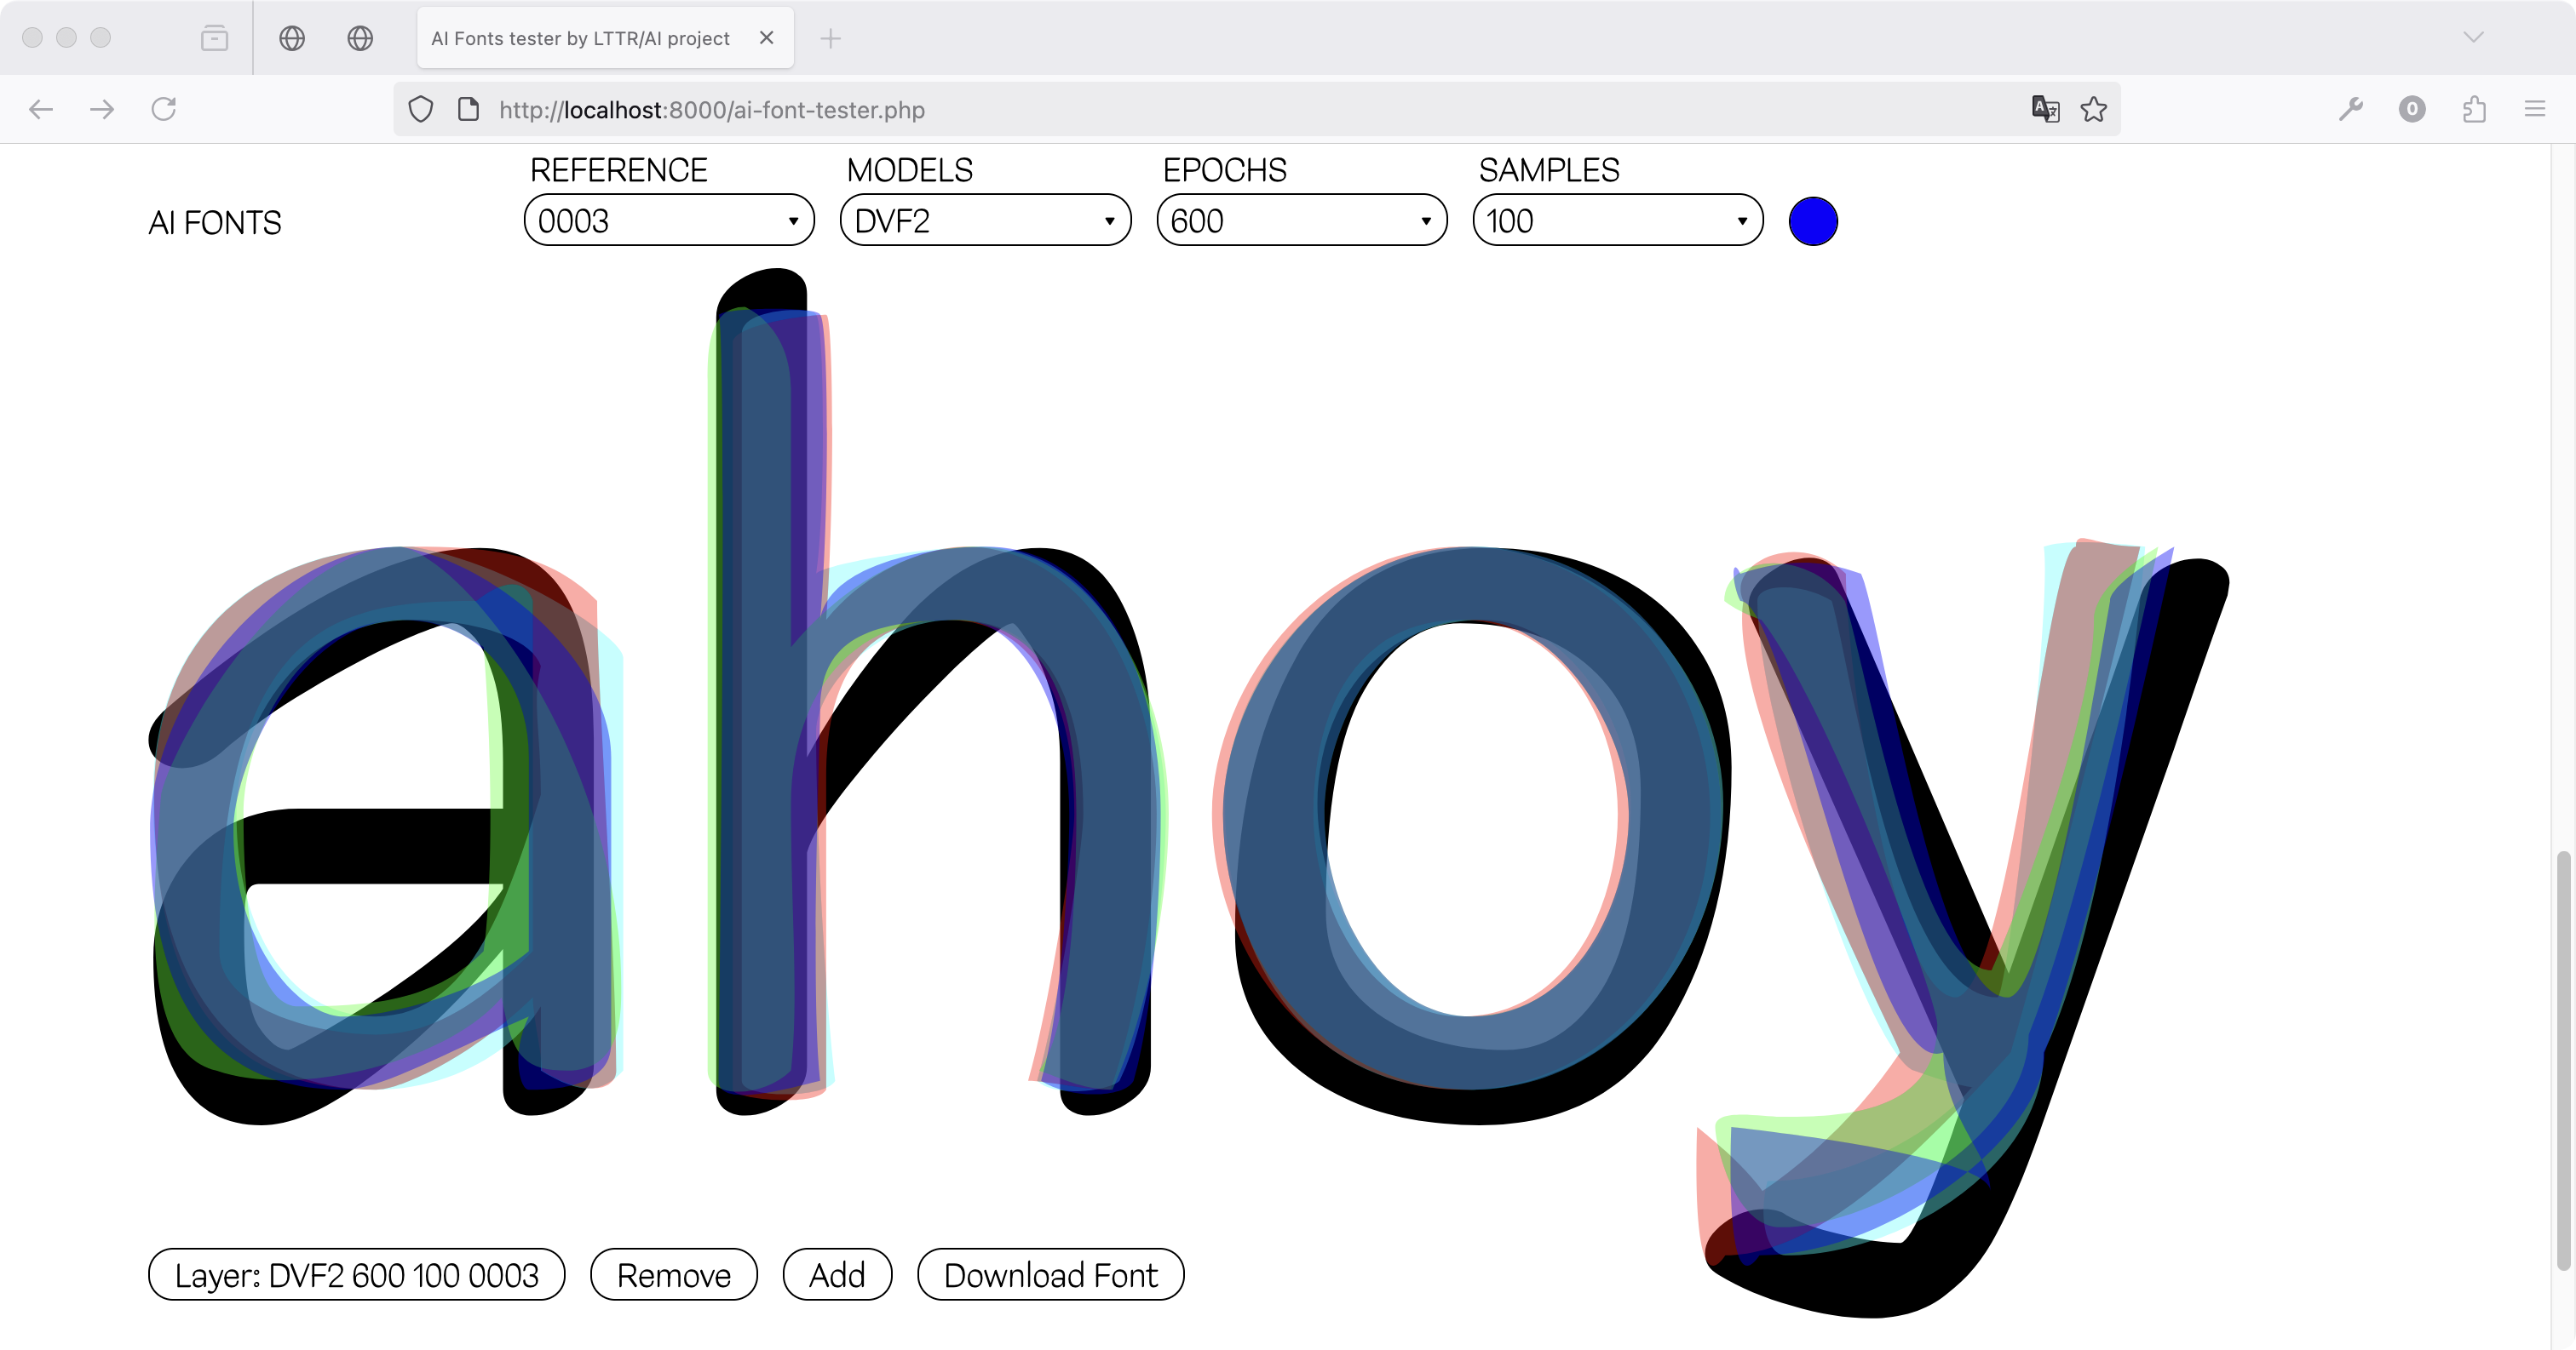The width and height of the screenshot is (2576, 1350).
Task: Select the second pinned globe tab
Action: click(x=360, y=38)
